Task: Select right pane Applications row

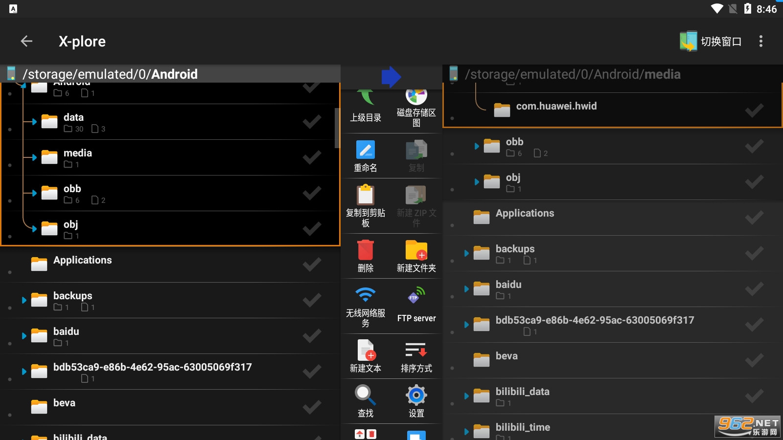Action: coord(613,218)
